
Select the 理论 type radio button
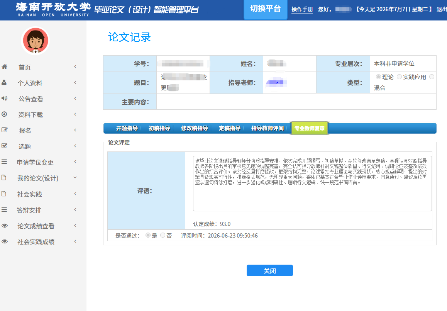378,76
